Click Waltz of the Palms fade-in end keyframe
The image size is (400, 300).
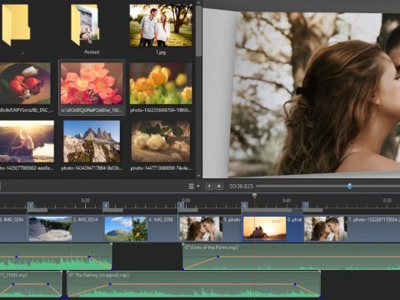click(x=217, y=257)
